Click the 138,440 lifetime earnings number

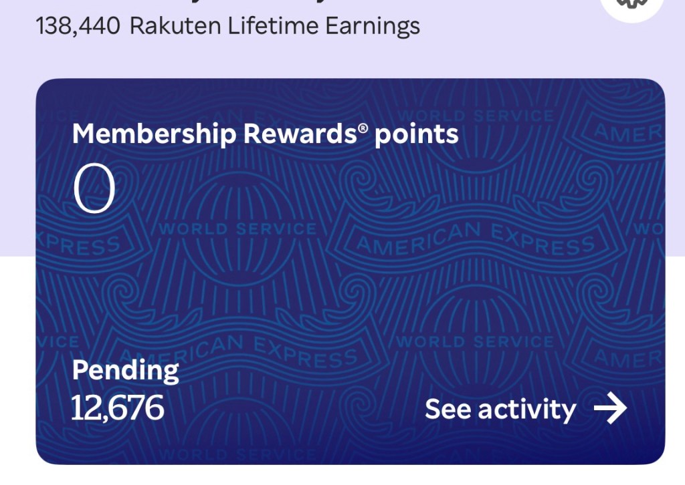tap(78, 26)
